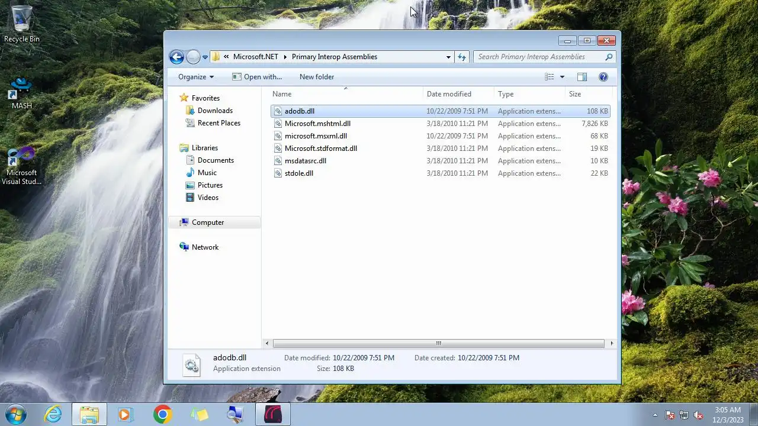Select the msdatasrc.dll file
Viewport: 758px width, 426px height.
point(440,161)
